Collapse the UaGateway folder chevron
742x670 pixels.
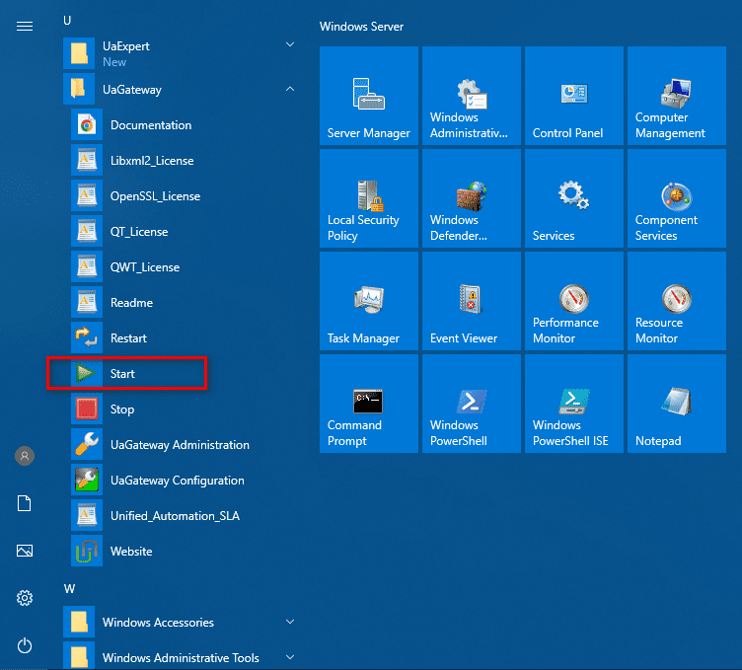click(x=290, y=89)
